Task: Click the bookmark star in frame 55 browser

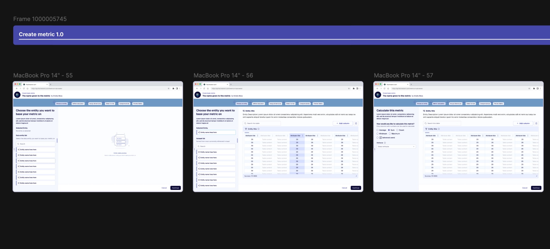Action: [x=168, y=88]
